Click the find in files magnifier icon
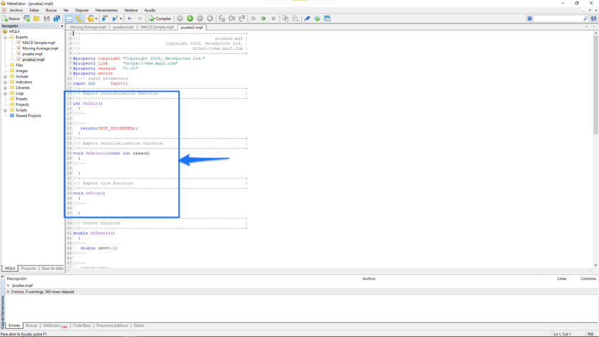Viewport: 599px width, 337px height. click(295, 18)
